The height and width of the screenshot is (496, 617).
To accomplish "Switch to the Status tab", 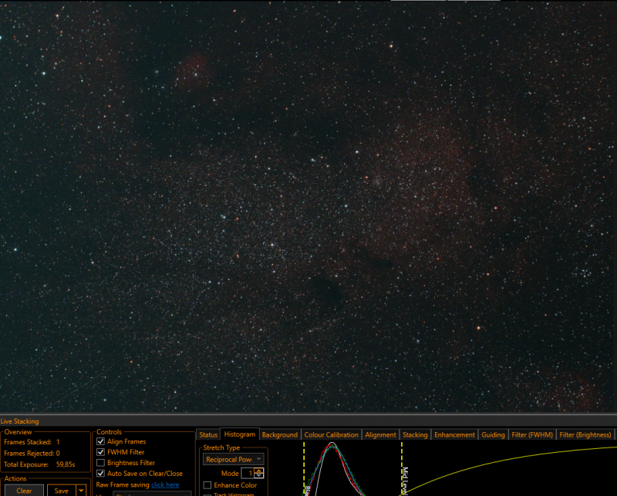I will [x=208, y=434].
